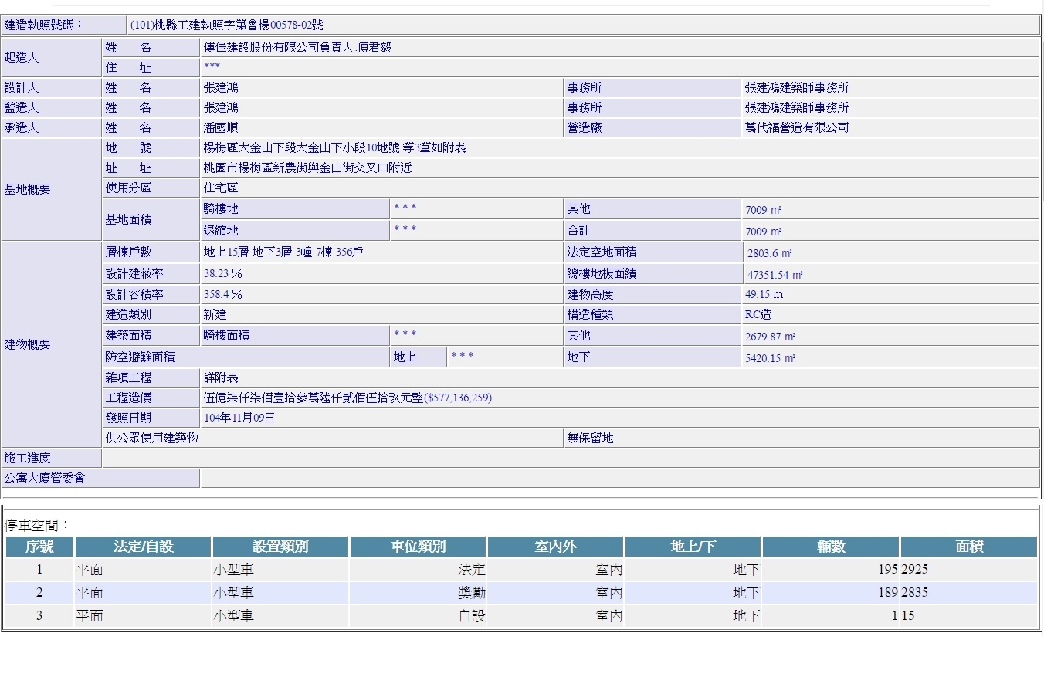Click the 營造廠 label

tap(585, 127)
